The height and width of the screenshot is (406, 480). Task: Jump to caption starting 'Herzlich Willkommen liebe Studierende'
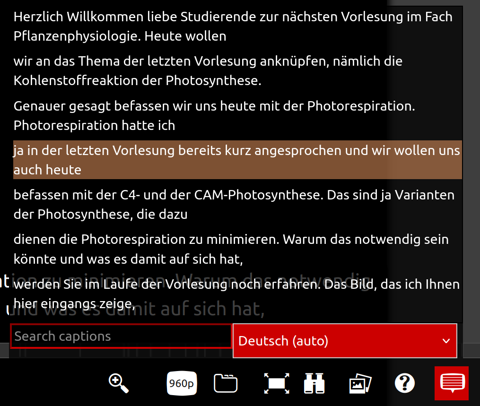233,26
